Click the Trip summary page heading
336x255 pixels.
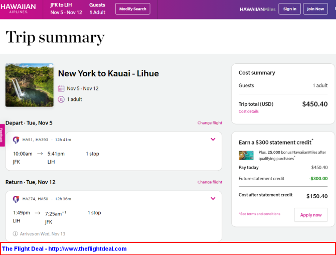55,37
